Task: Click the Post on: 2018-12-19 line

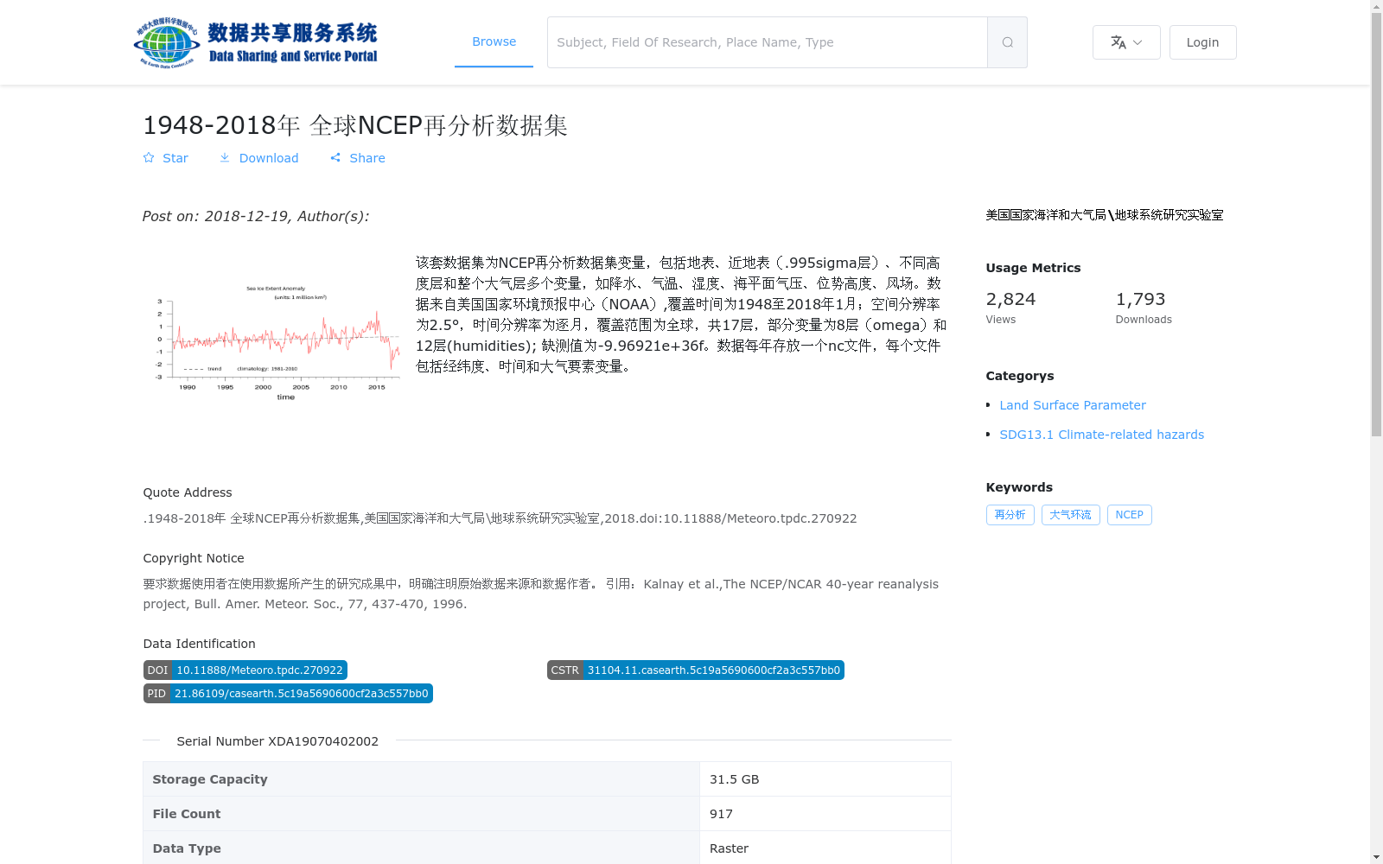Action: pyautogui.click(x=256, y=216)
